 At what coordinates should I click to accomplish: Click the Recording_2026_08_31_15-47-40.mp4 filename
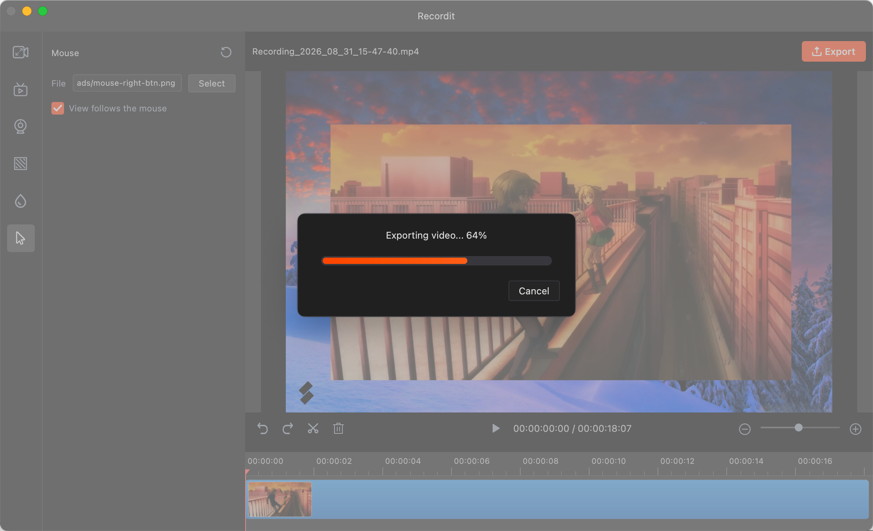[x=335, y=51]
